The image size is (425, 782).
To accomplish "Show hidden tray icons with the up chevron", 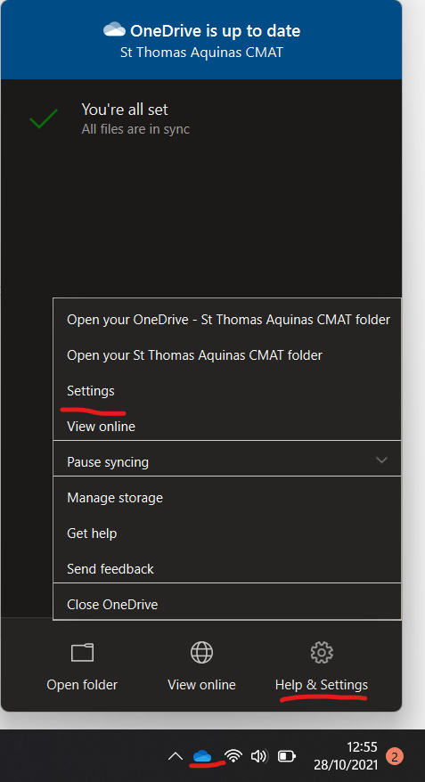I will 176,756.
